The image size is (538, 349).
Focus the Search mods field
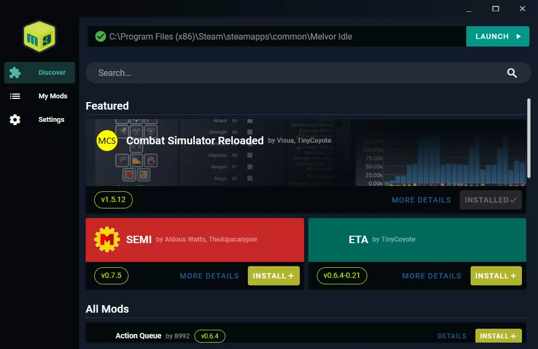coord(308,73)
